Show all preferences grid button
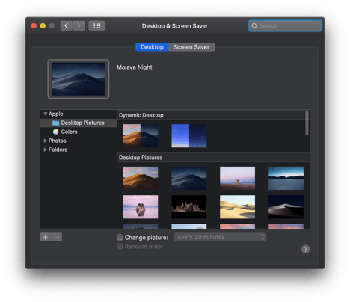 pyautogui.click(x=97, y=25)
